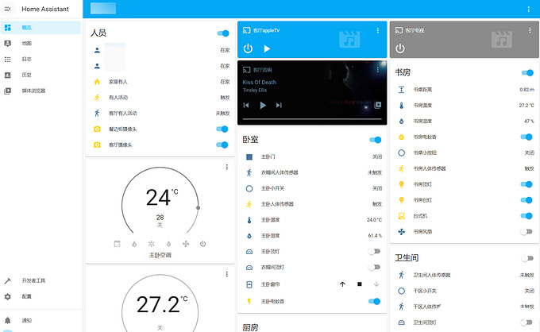Turn off 主卧空调 with power icon
Viewport: 540px width, 332px height.
[x=202, y=244]
